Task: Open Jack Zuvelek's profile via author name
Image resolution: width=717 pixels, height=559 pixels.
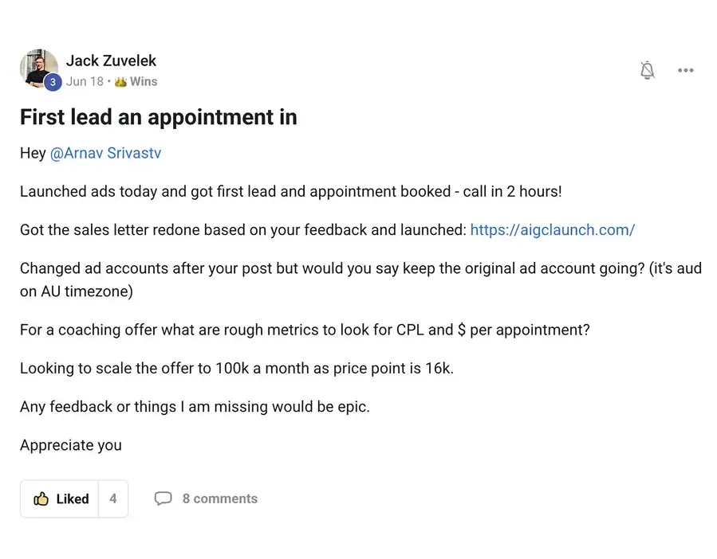Action: pos(111,61)
